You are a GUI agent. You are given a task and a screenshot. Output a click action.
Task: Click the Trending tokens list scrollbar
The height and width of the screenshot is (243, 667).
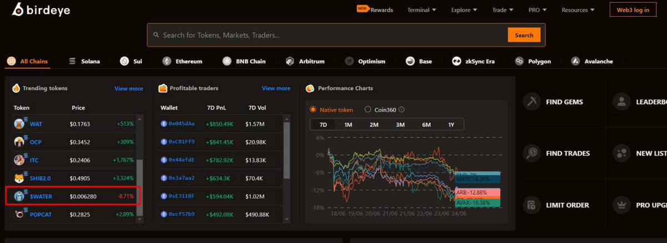point(140,189)
